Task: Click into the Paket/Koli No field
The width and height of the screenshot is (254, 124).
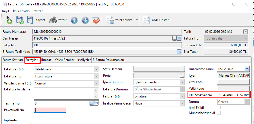Action: [x=50, y=110]
